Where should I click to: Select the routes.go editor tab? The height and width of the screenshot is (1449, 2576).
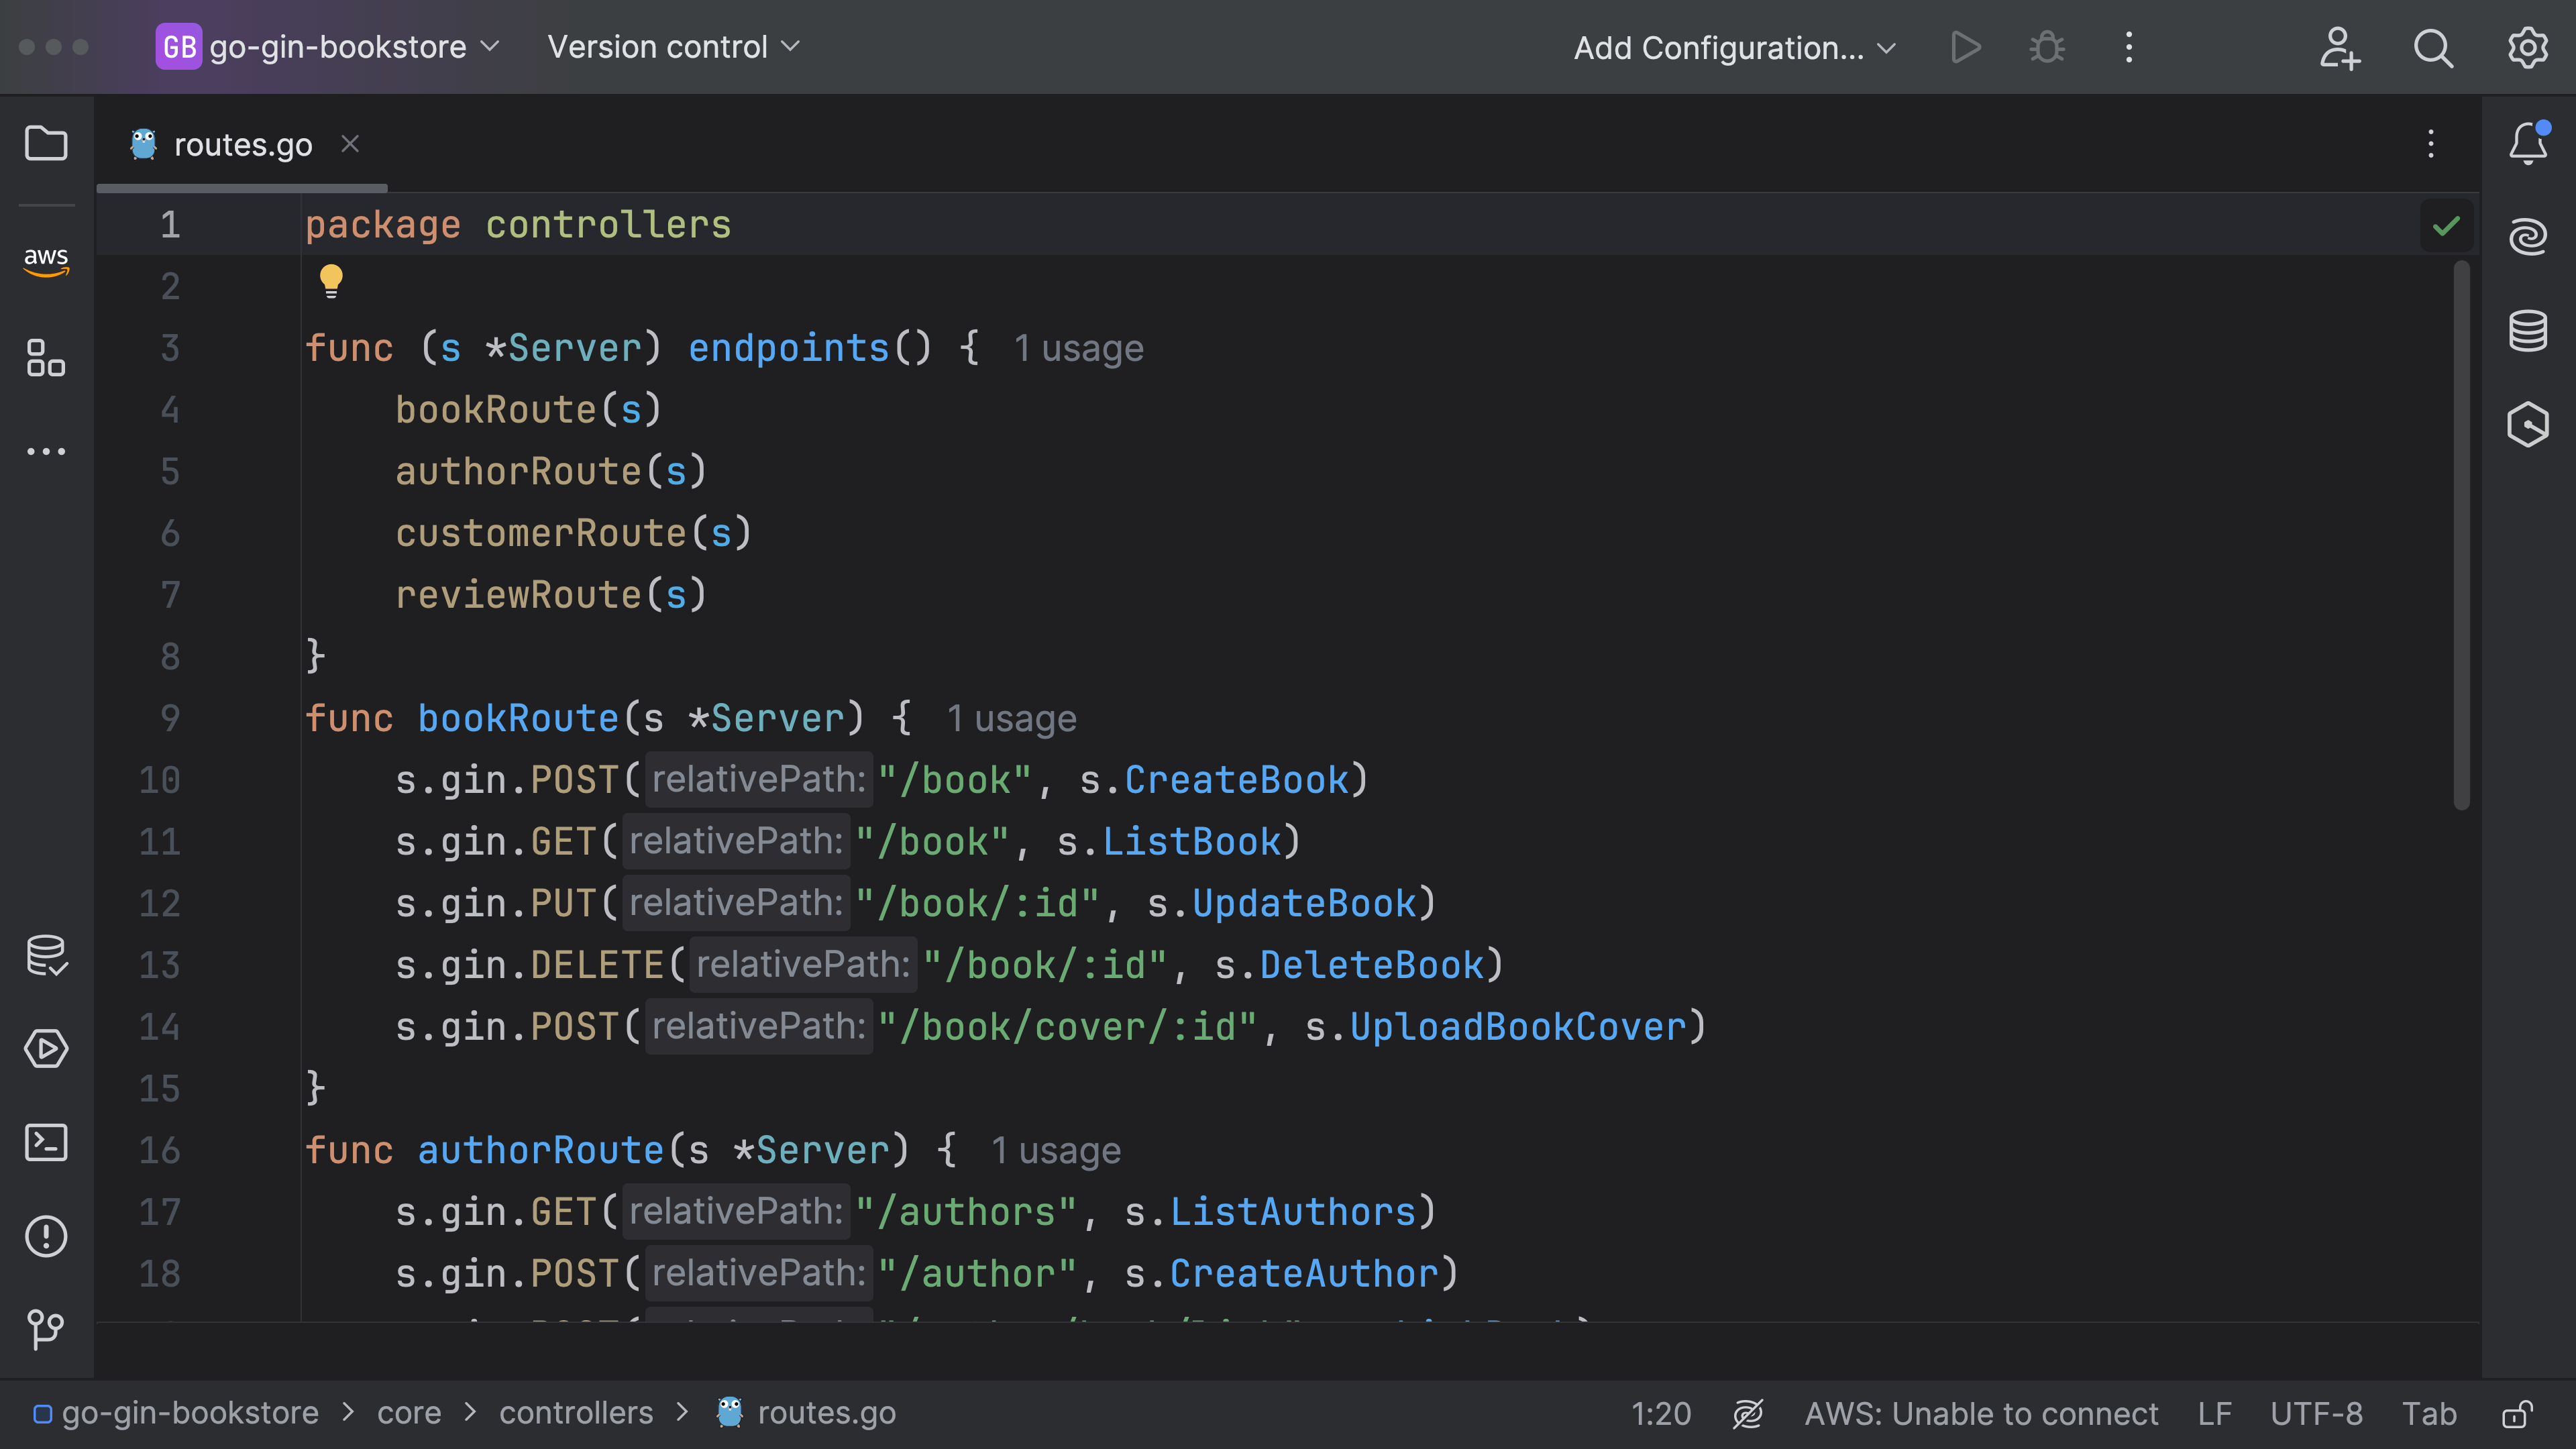click(242, 145)
